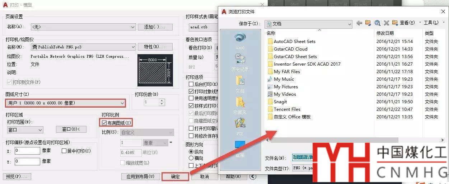Click folder icon of AutoCAD Sheet Sets
The width and height of the screenshot is (449, 184).
click(x=270, y=42)
